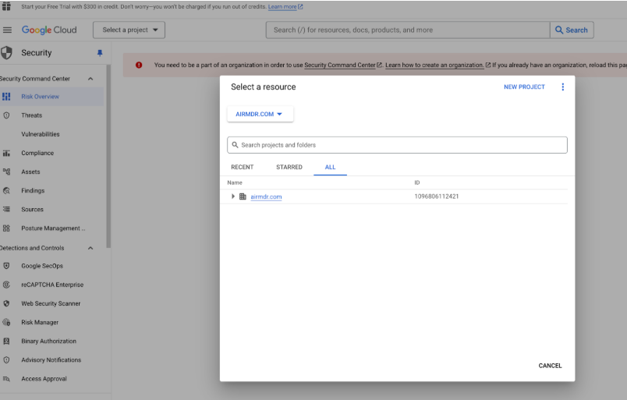Open Risk Manager in sidebar
Viewport: 627px width, 400px height.
[40, 322]
